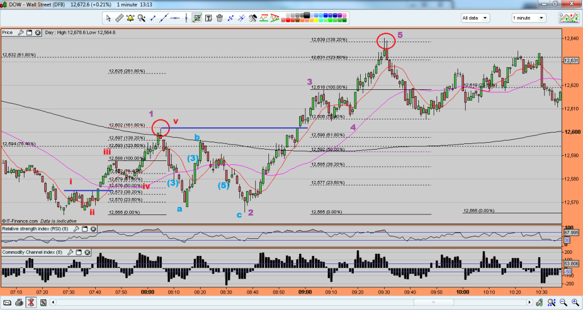The height and width of the screenshot is (310, 583).
Task: Restore down the chart window
Action: pyautogui.click(x=555, y=3)
